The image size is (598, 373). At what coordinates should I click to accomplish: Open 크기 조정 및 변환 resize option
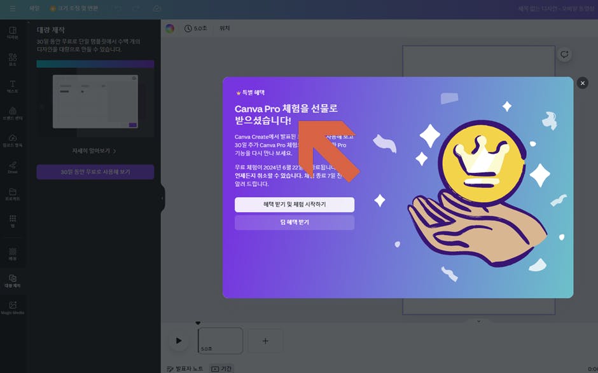pyautogui.click(x=74, y=8)
